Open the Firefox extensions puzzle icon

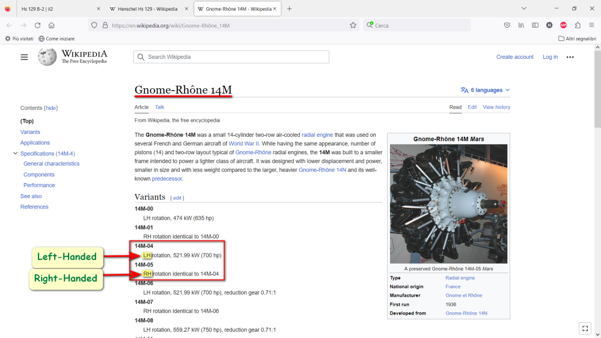(578, 25)
